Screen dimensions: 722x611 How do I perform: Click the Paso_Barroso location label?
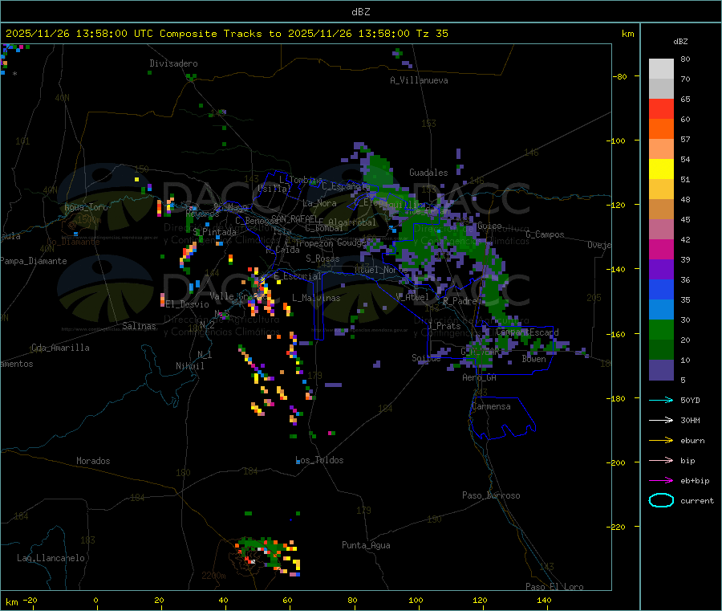[x=491, y=495]
